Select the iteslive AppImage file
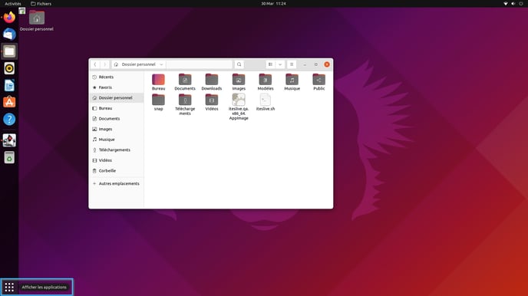Image resolution: width=528 pixels, height=296 pixels. pos(239,107)
